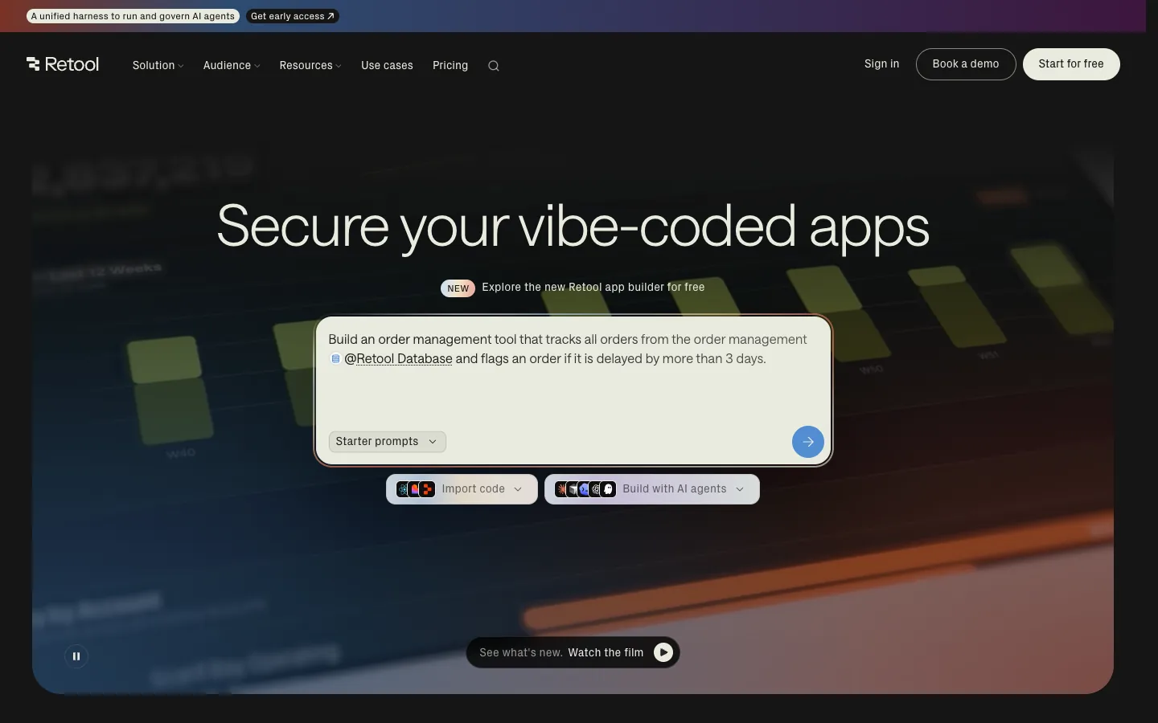Play the film from the Watch the film button

click(x=573, y=652)
